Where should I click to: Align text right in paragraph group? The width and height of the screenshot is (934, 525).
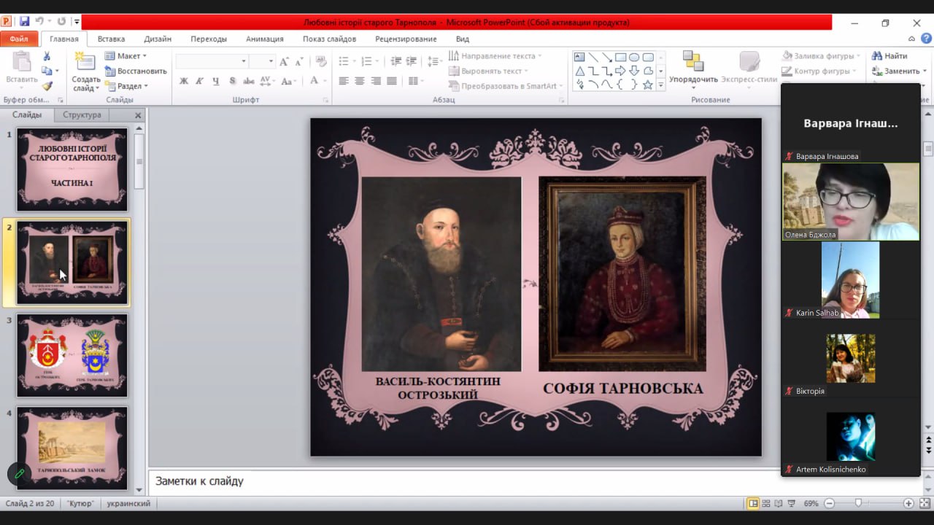coord(376,81)
